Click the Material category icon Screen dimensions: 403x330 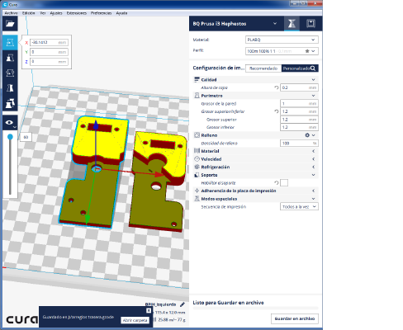click(197, 151)
